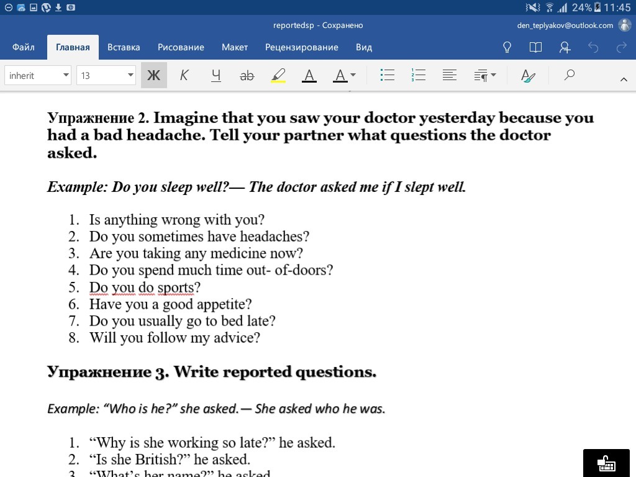This screenshot has width=636, height=477.
Task: Open the Рецензирование tab
Action: coord(301,47)
